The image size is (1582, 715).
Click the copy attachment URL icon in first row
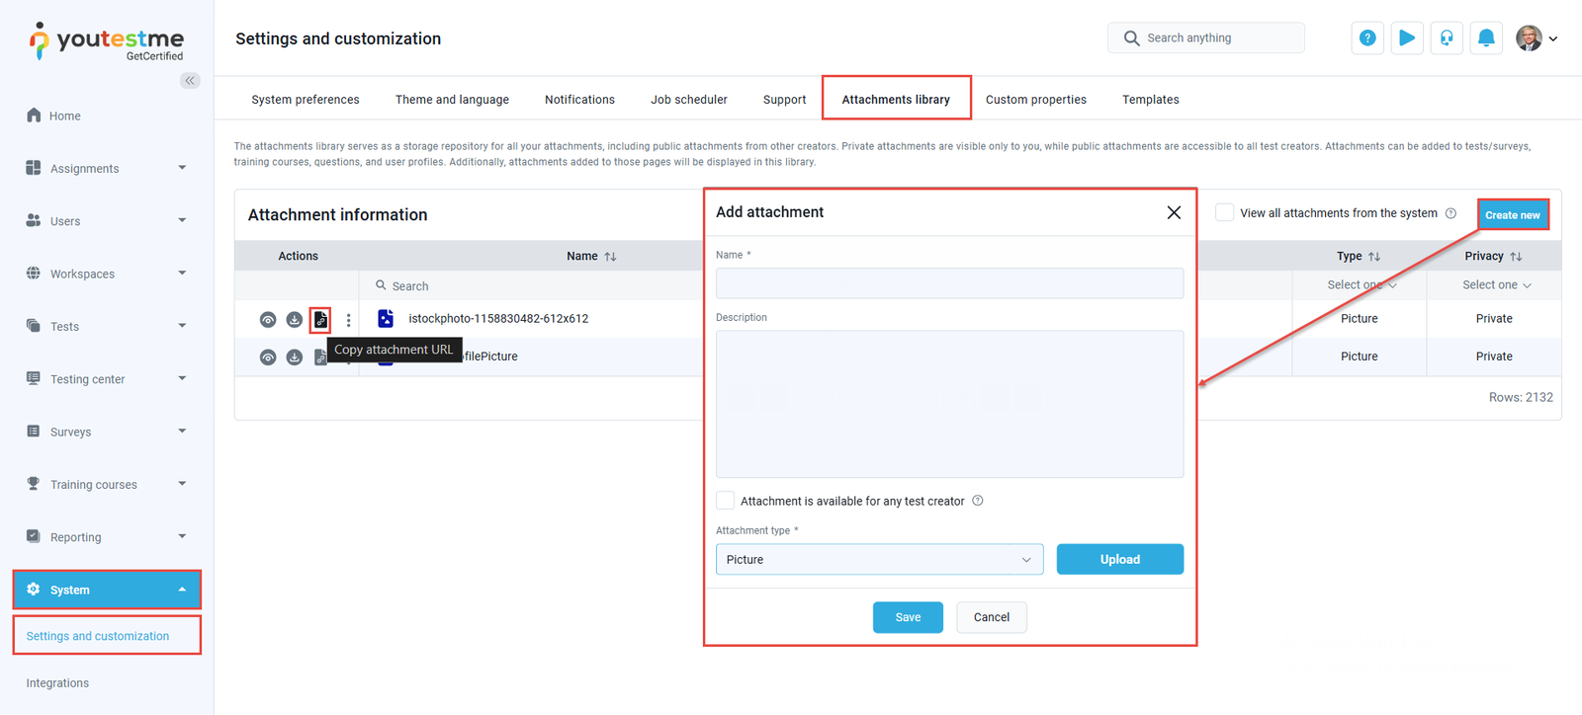click(x=320, y=320)
